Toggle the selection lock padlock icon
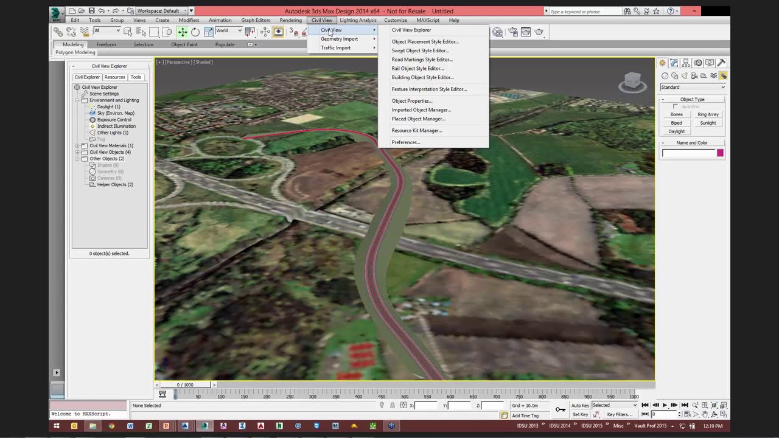779x438 pixels. coord(393,405)
